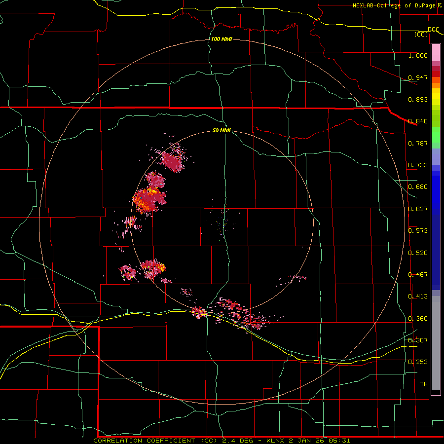Click the DCC label above the color scale
The width and height of the screenshot is (444, 444).
point(434,29)
